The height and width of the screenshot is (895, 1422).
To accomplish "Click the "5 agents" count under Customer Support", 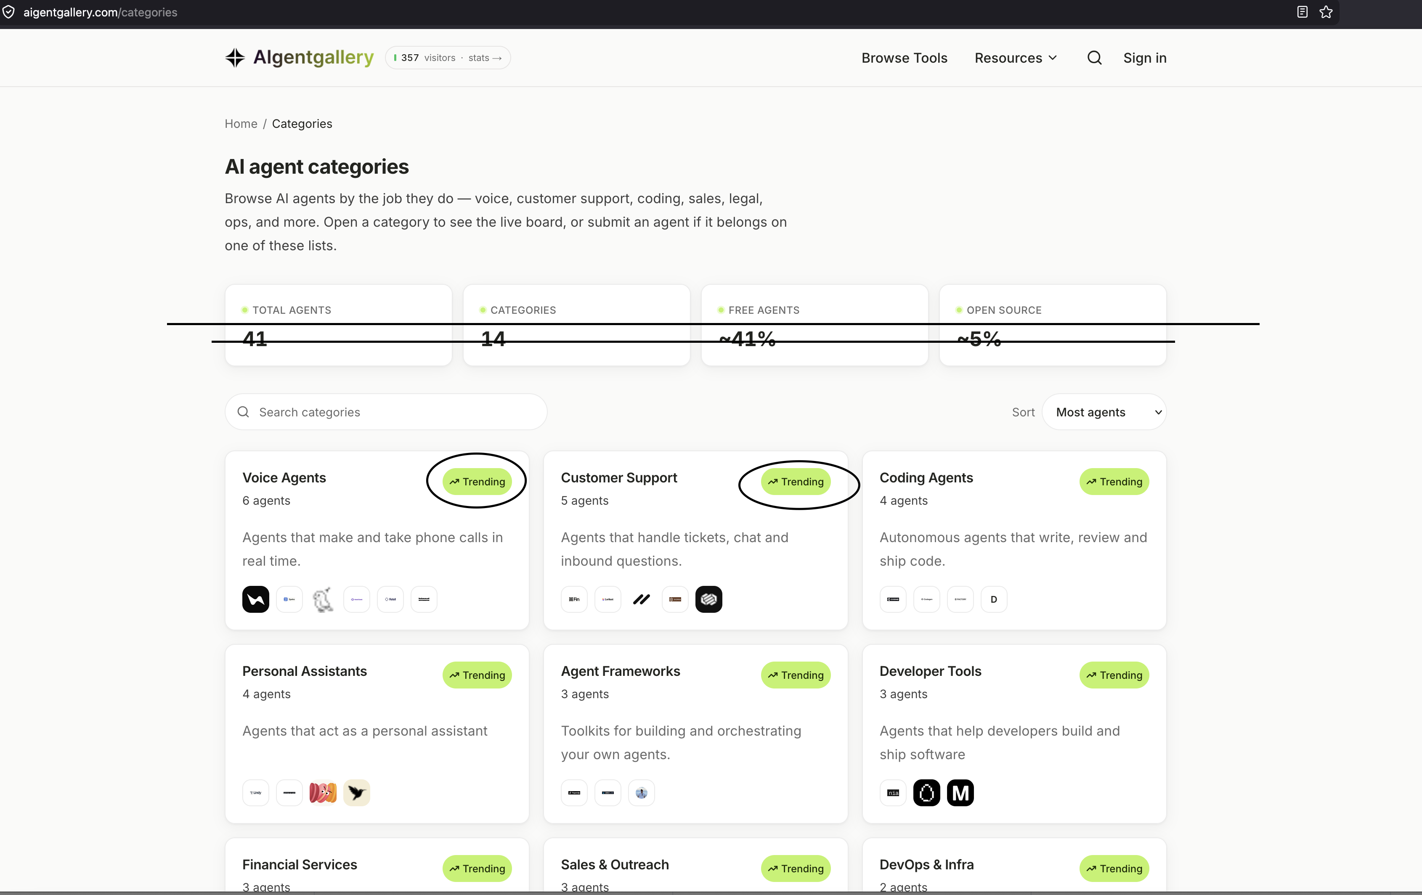I will (x=585, y=500).
